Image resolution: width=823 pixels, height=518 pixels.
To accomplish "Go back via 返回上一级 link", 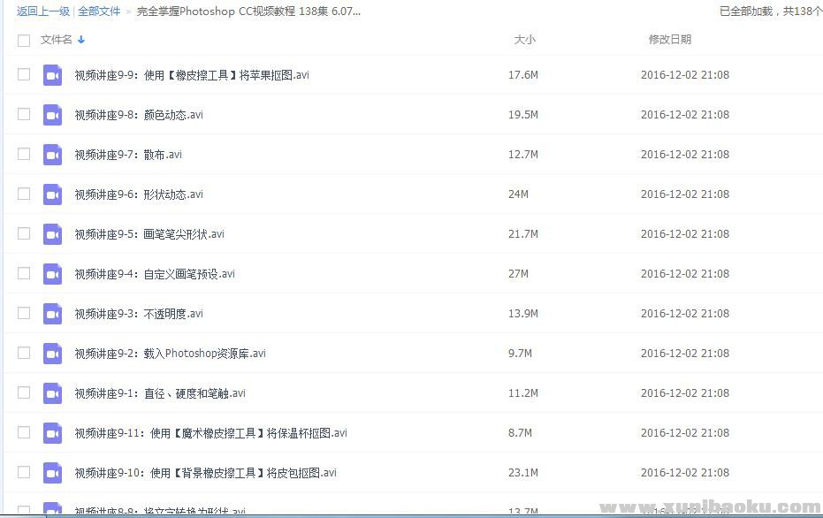I will 43,11.
